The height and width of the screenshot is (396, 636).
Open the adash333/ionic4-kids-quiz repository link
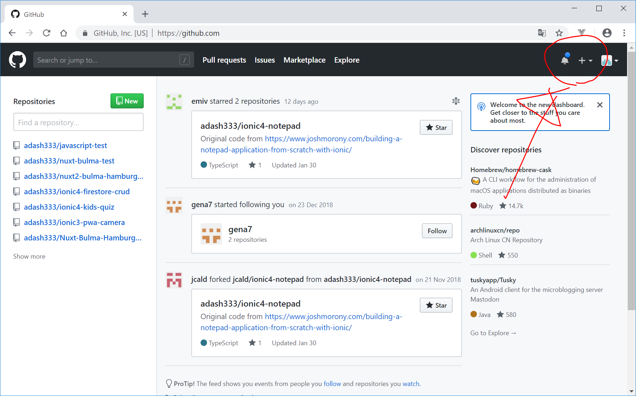[x=69, y=207]
